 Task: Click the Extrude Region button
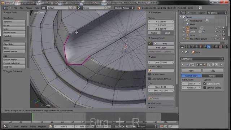pos(14,60)
